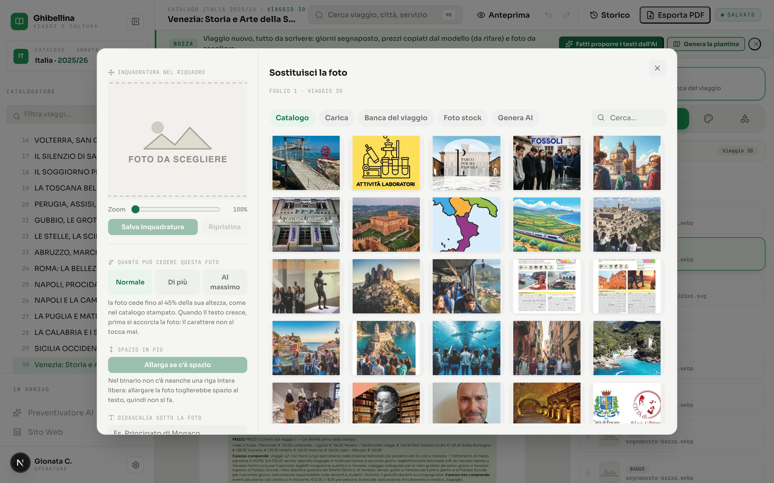Click the IT catalog badge

(x=21, y=56)
